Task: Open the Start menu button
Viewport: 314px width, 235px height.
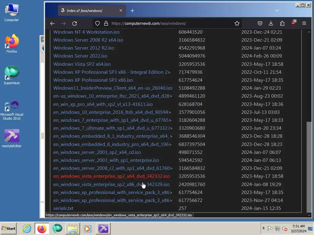Action: (x=8, y=228)
